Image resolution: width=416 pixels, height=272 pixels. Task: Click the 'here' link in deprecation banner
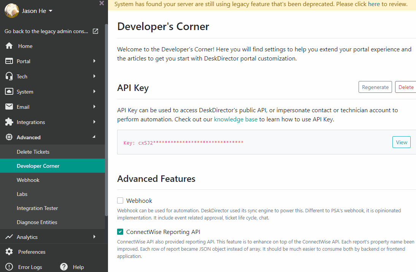(374, 4)
